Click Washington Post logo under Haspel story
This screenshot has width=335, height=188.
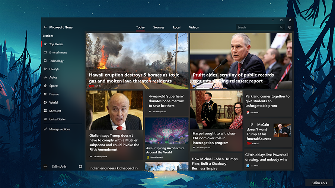[194, 148]
